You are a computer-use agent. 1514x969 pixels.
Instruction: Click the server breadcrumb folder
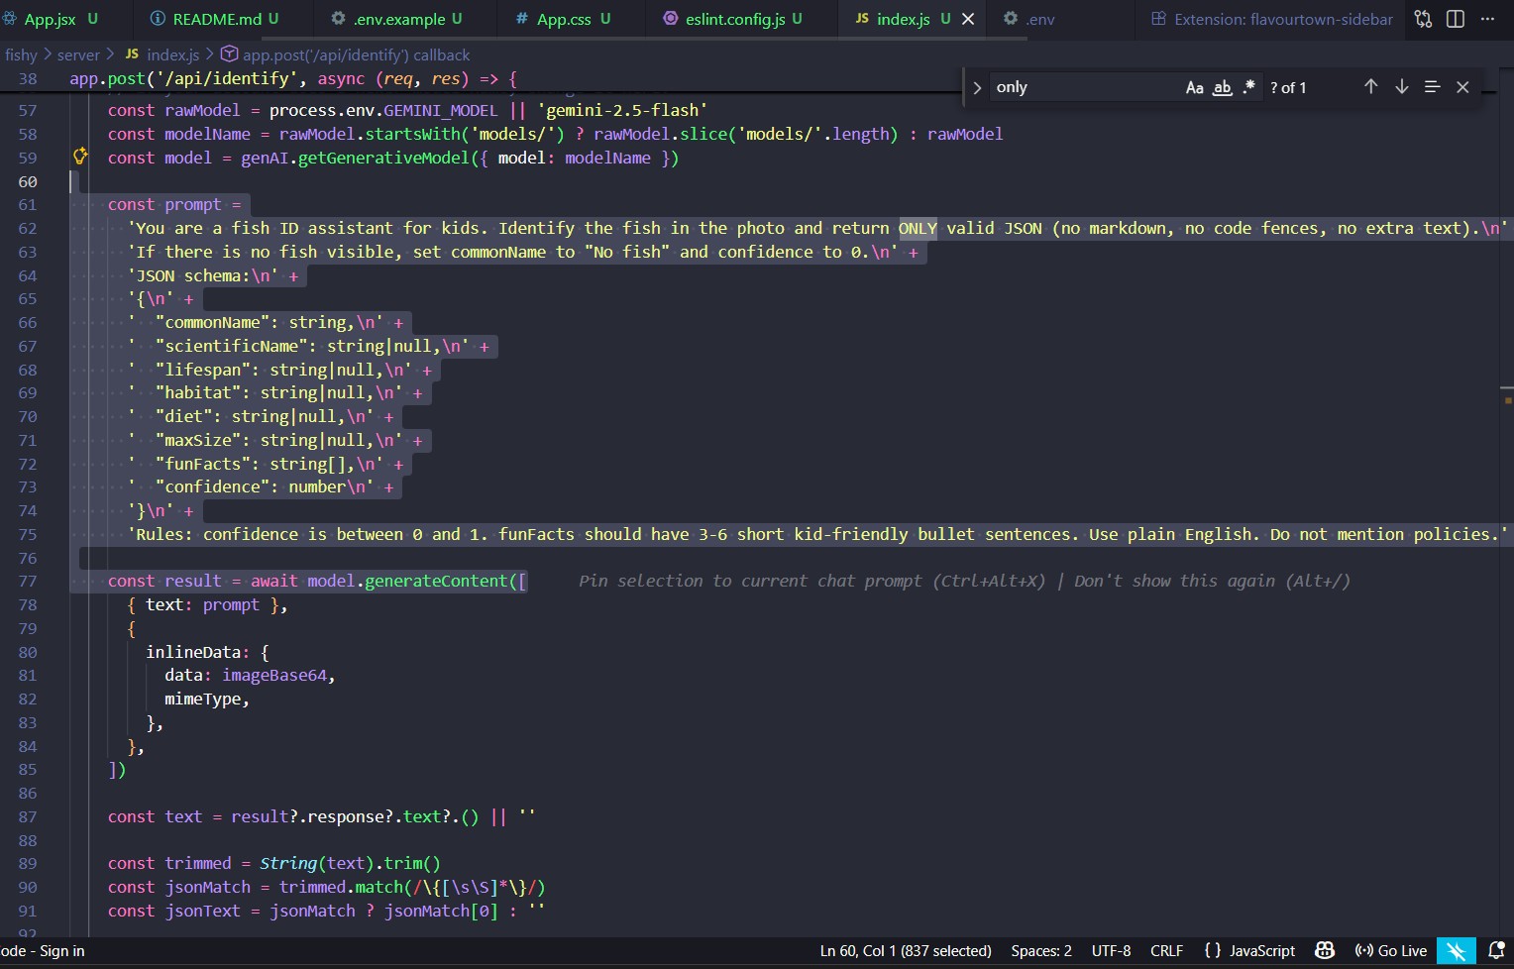[78, 54]
